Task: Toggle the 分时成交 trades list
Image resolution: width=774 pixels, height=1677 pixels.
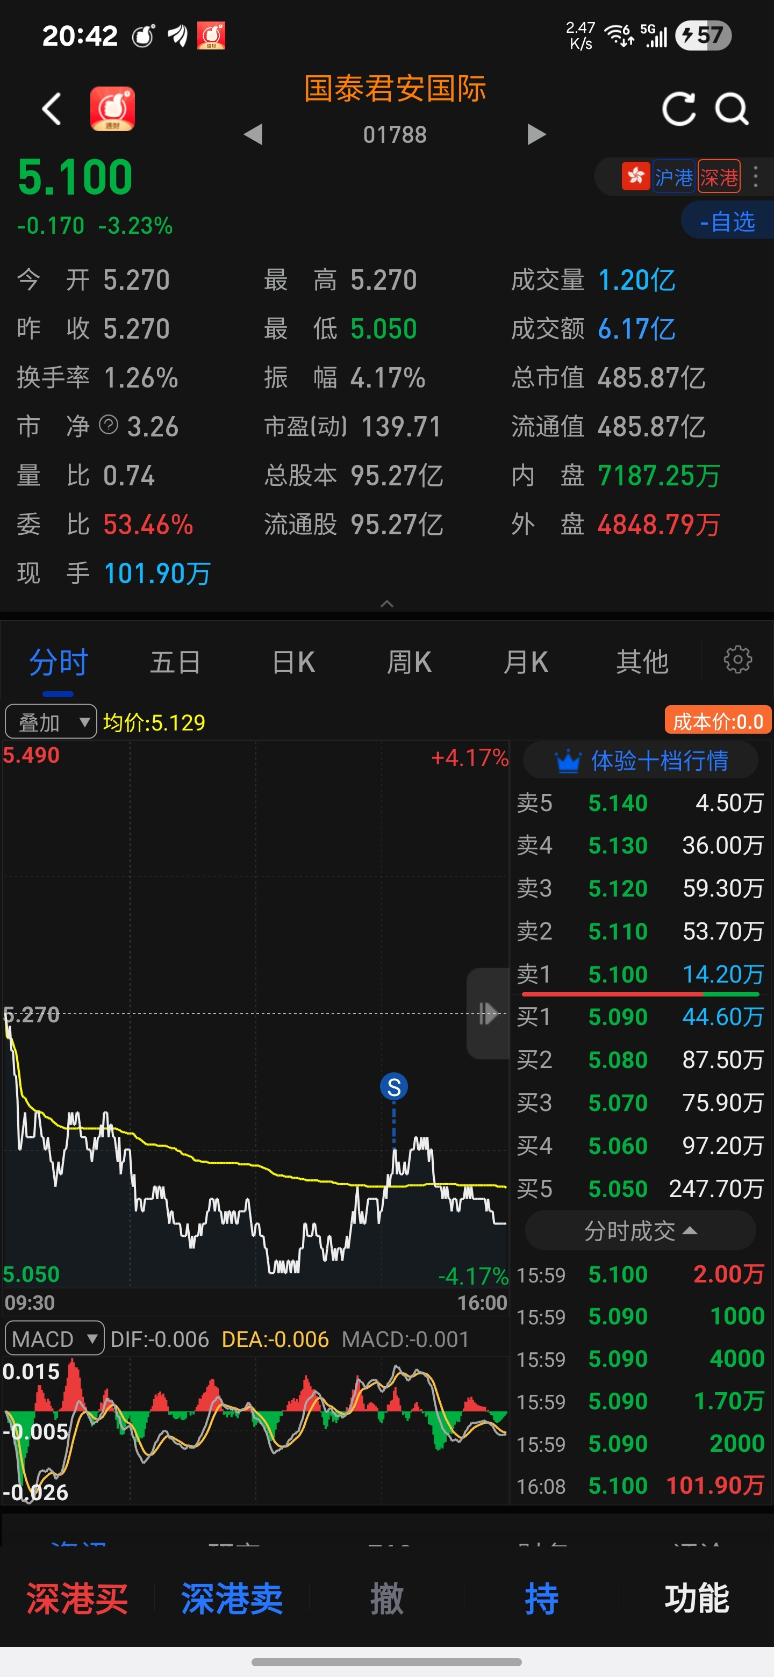Action: (x=641, y=1230)
